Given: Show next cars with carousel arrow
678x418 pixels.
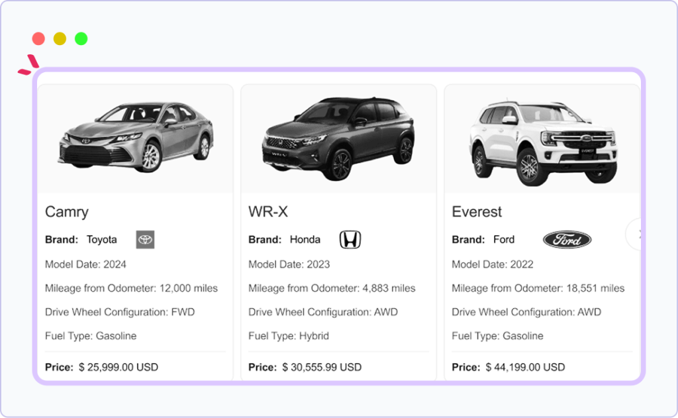Looking at the screenshot, I should (x=638, y=234).
